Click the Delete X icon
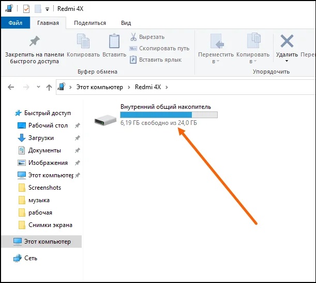The width and height of the screenshot is (316, 283). pos(287,41)
